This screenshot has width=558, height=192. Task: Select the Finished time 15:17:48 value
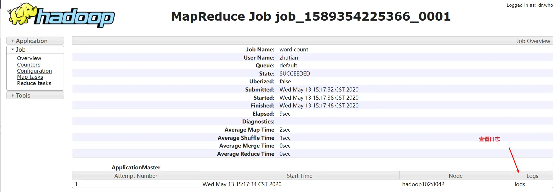(x=319, y=105)
